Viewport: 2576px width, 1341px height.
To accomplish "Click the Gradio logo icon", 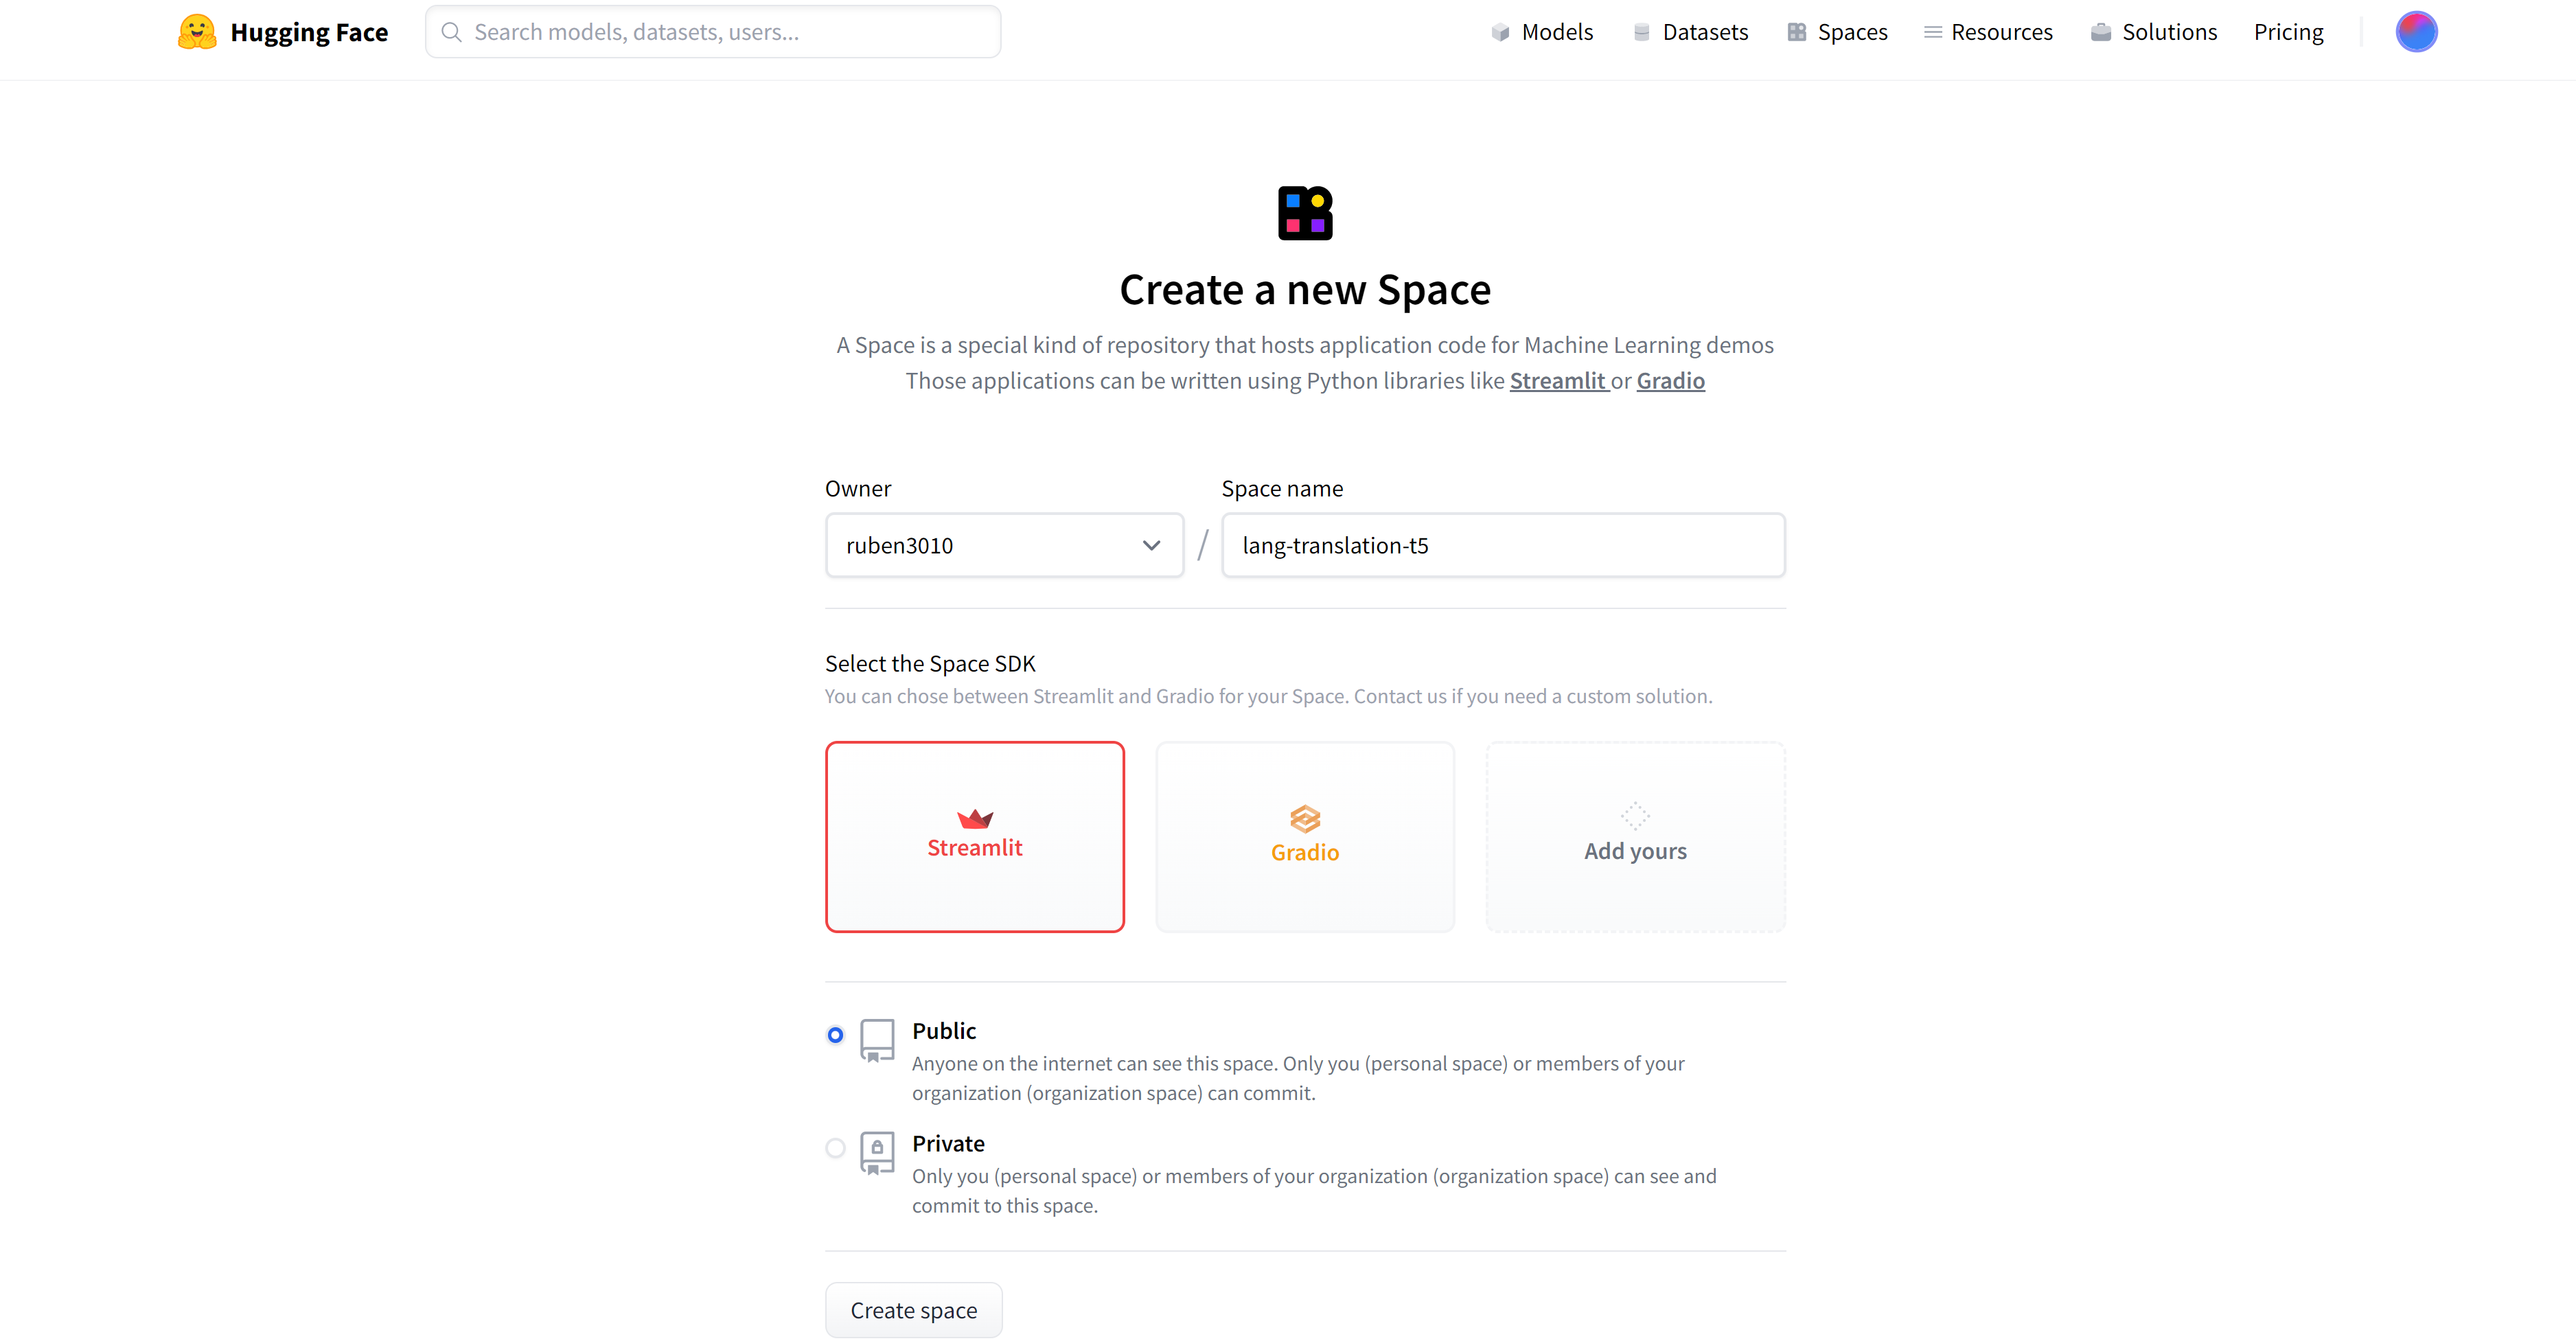I will 1305,819.
